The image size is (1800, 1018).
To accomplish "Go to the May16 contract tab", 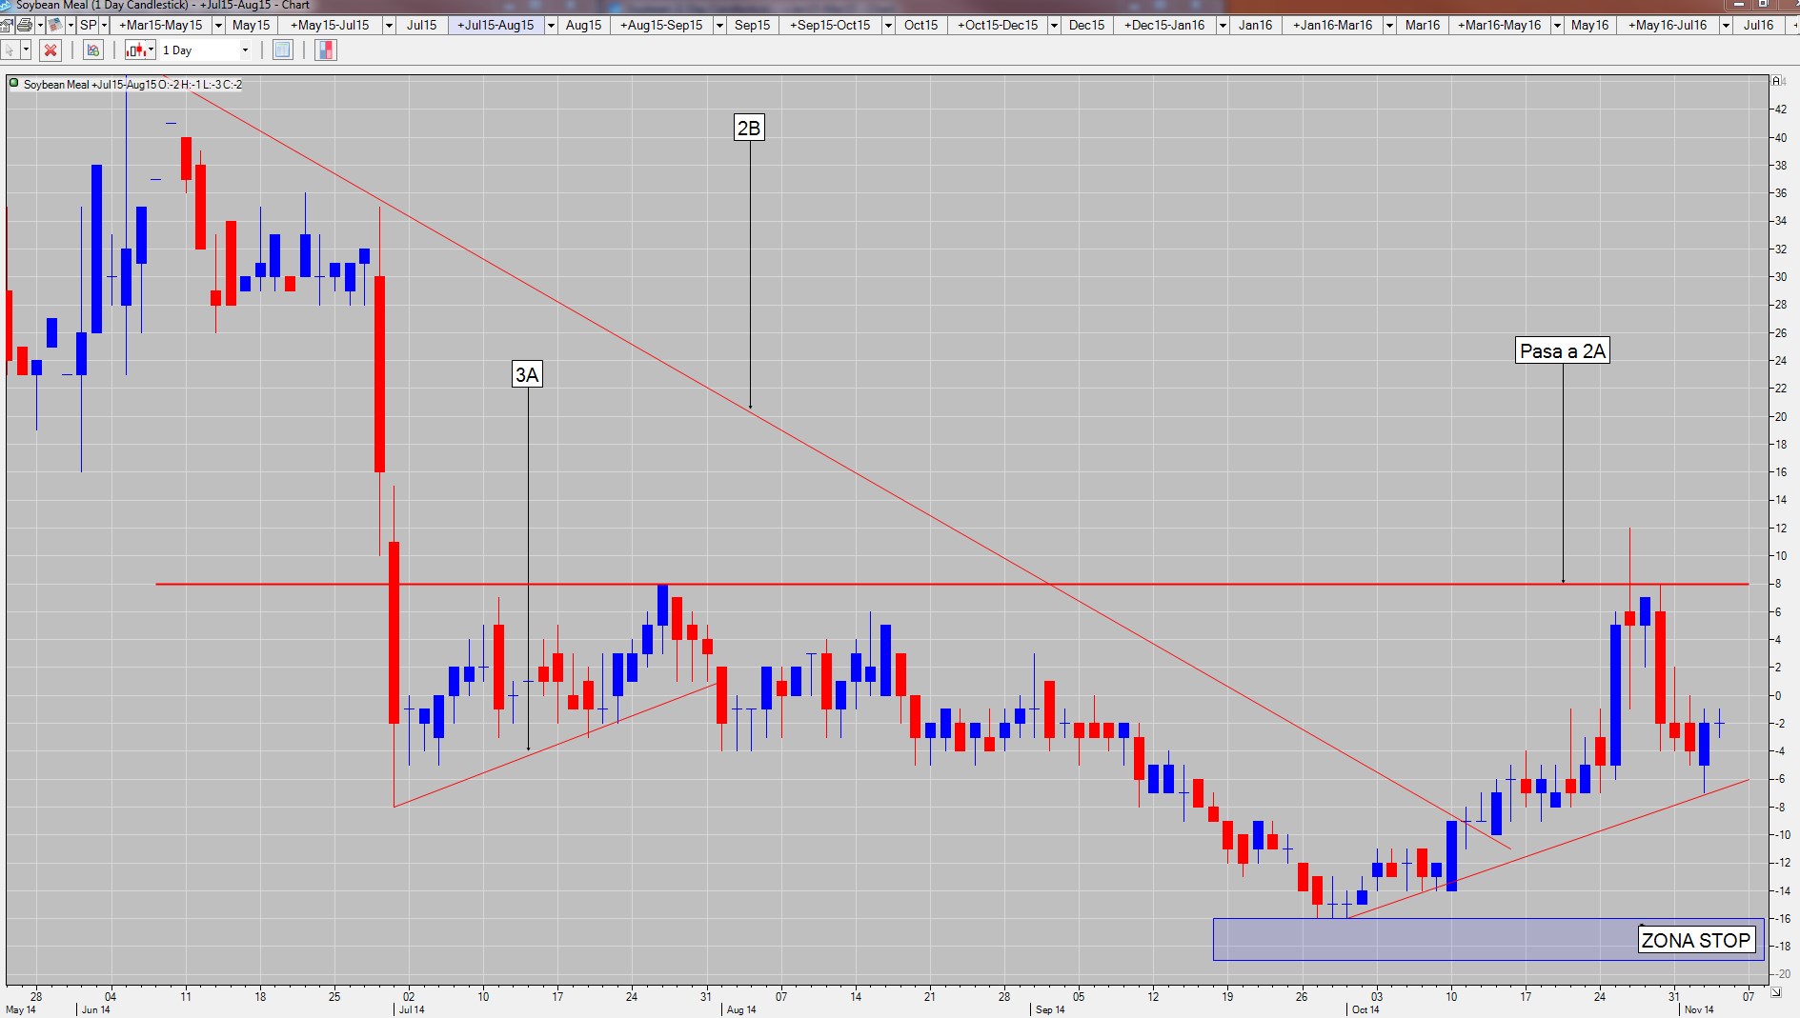I will [1590, 25].
